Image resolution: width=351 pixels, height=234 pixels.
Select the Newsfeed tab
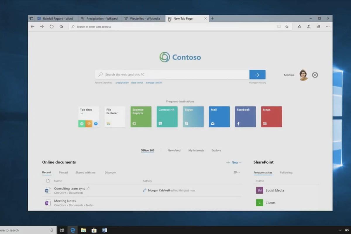[x=174, y=150]
